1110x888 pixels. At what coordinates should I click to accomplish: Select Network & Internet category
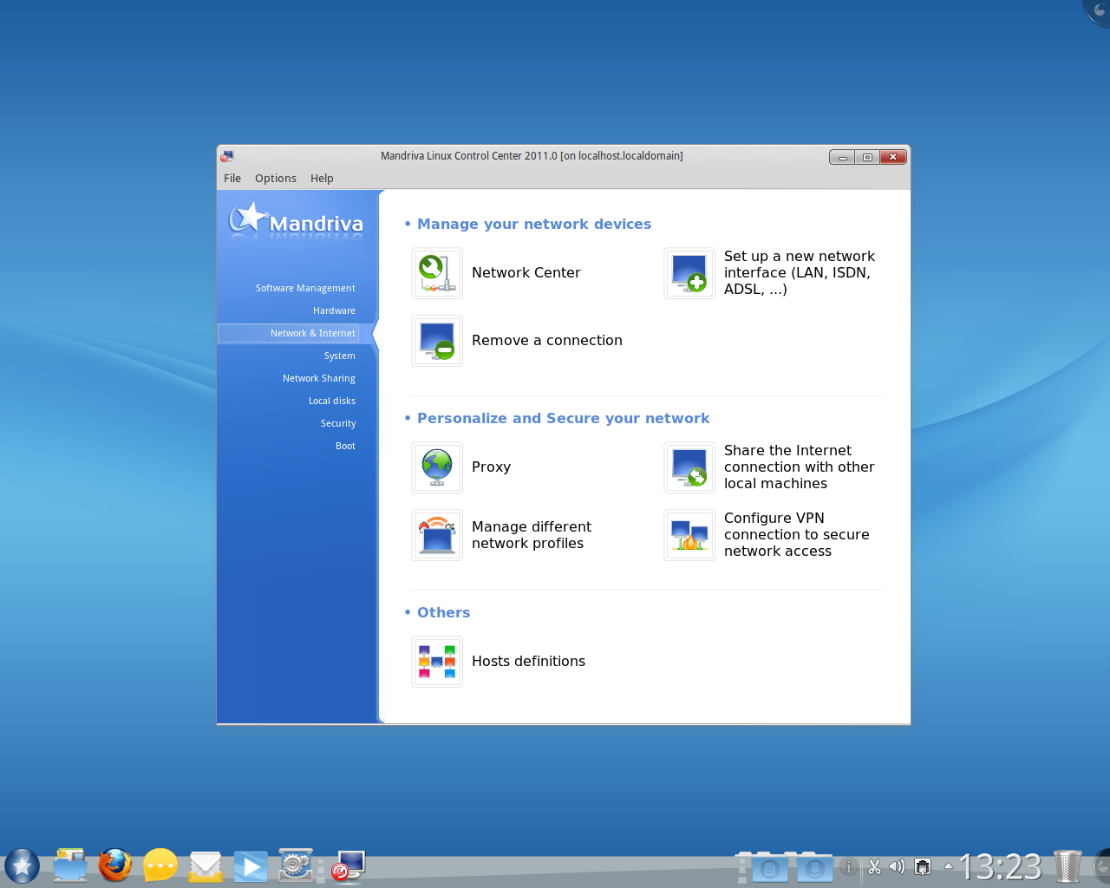pos(288,333)
